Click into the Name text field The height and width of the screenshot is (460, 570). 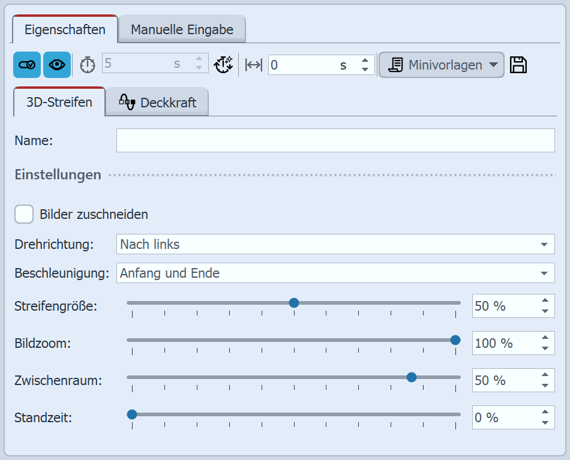click(335, 141)
